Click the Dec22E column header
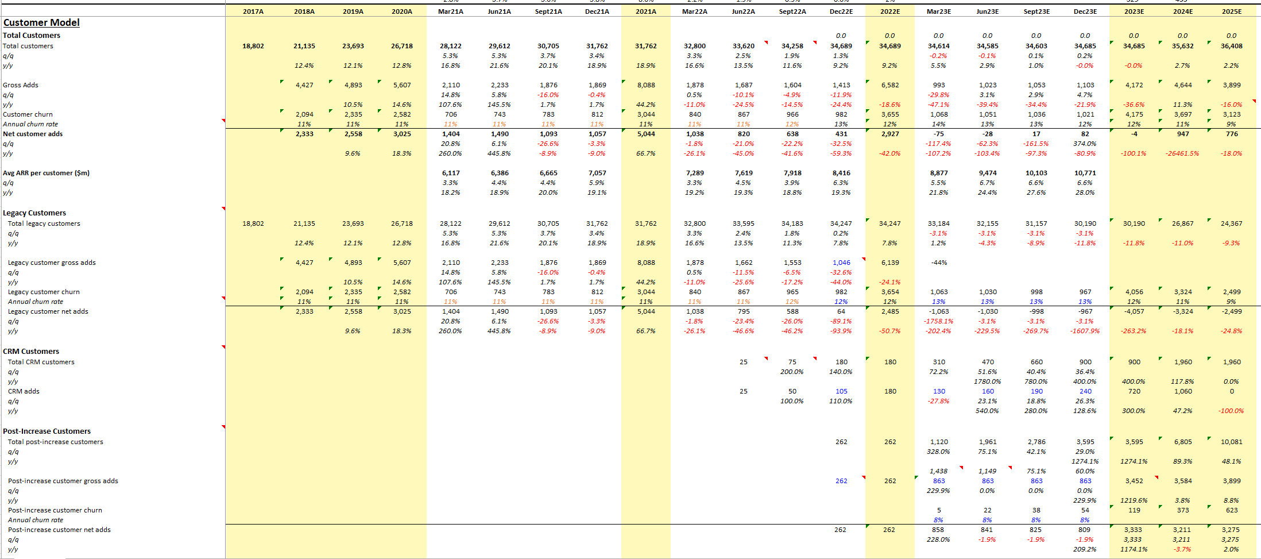 (x=841, y=11)
